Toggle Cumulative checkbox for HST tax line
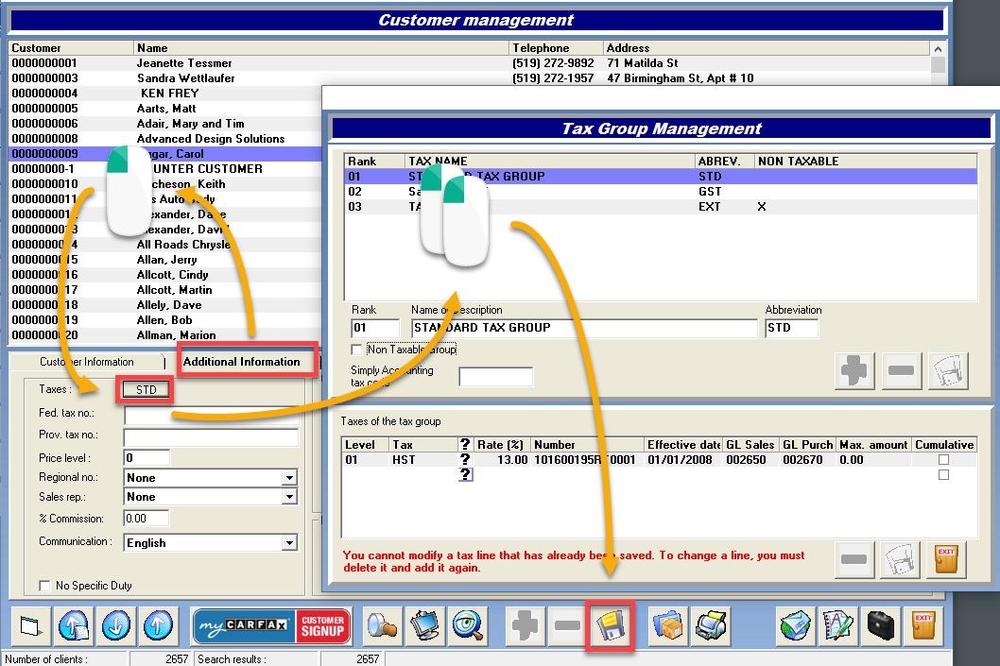Viewport: 1000px width, 666px height. (x=944, y=459)
